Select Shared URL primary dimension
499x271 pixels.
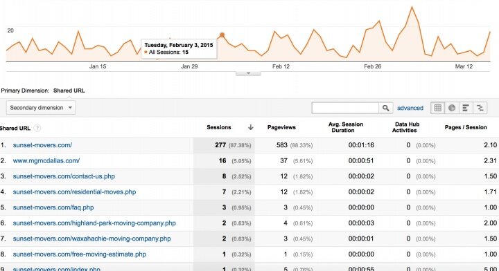[x=69, y=91]
